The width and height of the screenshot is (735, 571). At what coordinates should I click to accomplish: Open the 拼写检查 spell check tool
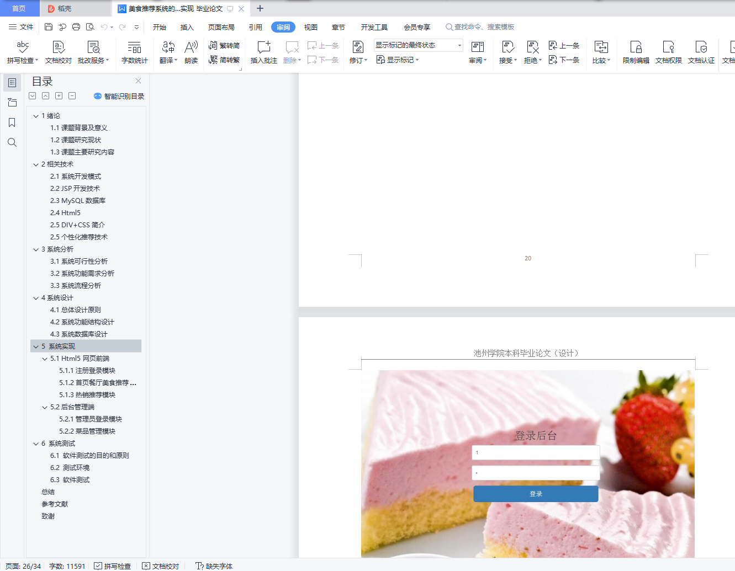(x=23, y=52)
